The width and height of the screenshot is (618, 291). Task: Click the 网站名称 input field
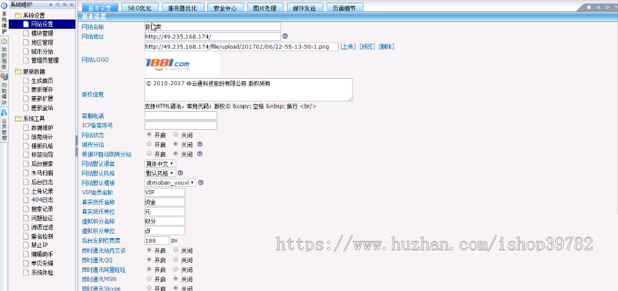click(212, 26)
